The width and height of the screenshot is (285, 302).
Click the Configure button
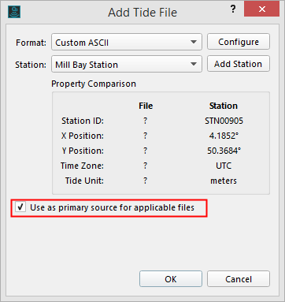coord(239,42)
